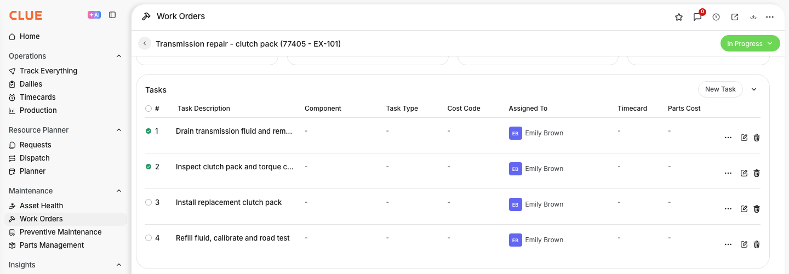Click the New Task button
The height and width of the screenshot is (274, 789).
(720, 89)
